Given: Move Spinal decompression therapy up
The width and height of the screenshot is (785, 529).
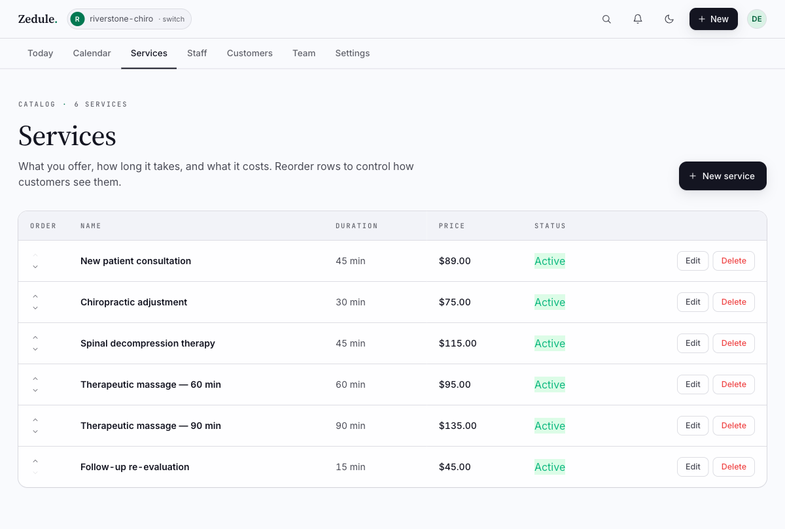Looking at the screenshot, I should [35, 337].
